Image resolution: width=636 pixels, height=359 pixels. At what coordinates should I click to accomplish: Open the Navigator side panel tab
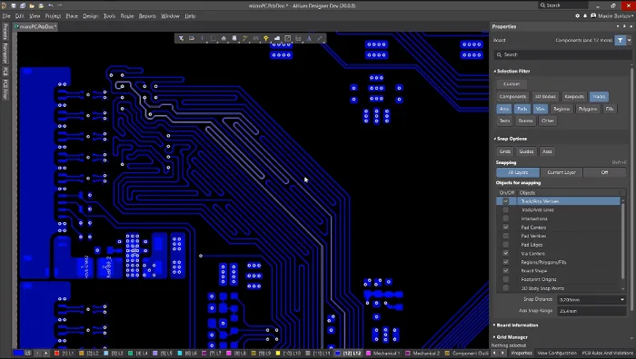[5, 53]
